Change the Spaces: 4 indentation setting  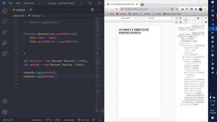[x=37, y=120]
